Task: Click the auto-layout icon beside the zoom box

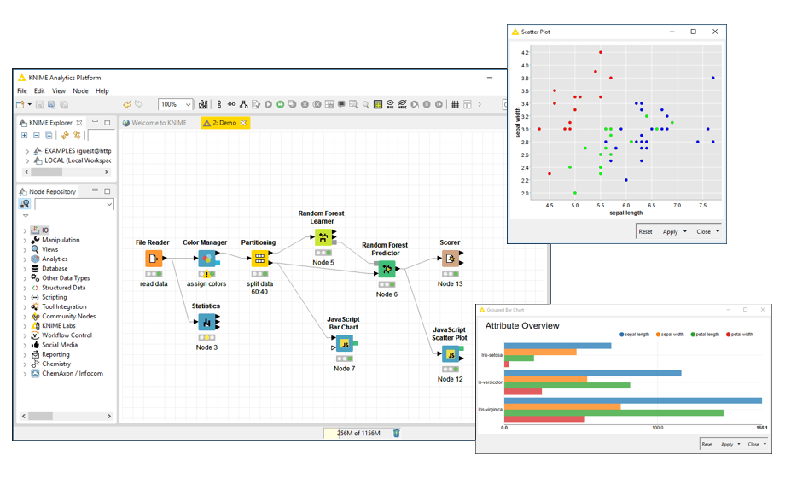Action: coord(203,104)
